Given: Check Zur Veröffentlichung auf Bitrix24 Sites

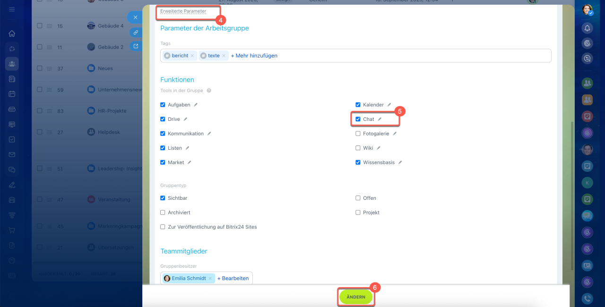Looking at the screenshot, I should pos(163,227).
